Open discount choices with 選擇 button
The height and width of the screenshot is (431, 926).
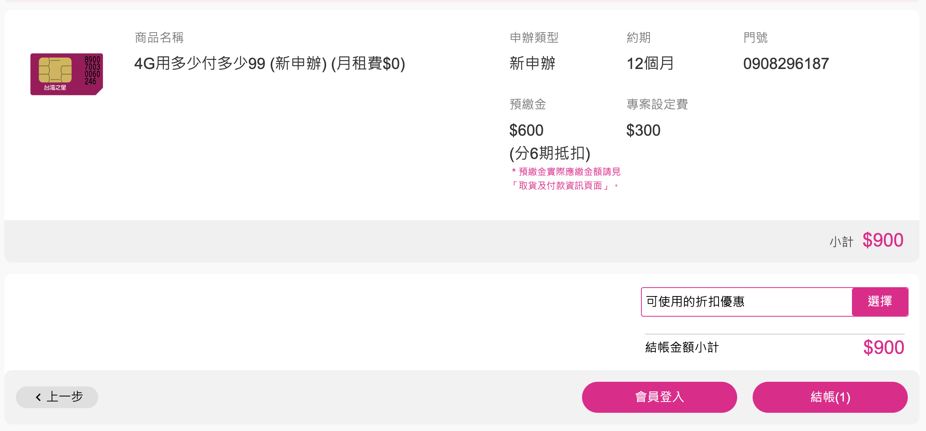(x=879, y=302)
